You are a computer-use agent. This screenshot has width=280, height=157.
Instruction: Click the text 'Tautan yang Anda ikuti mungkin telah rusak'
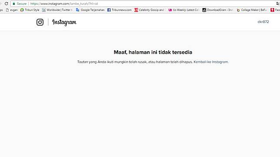click(112, 62)
